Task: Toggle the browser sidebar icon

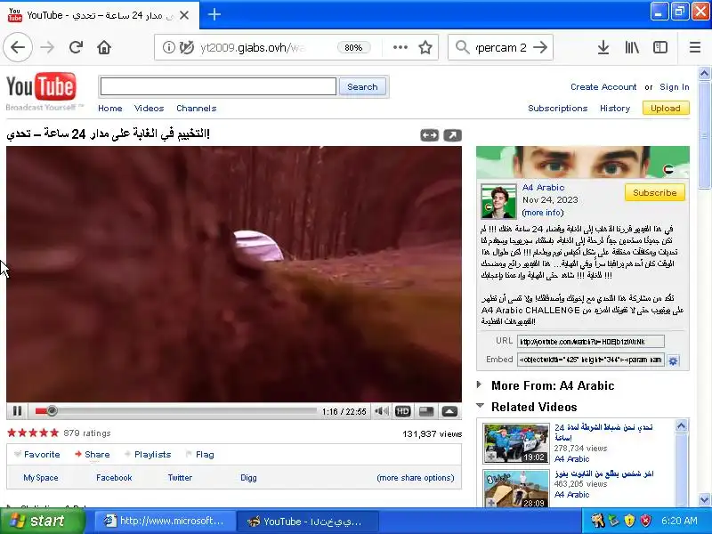Action: (660, 47)
